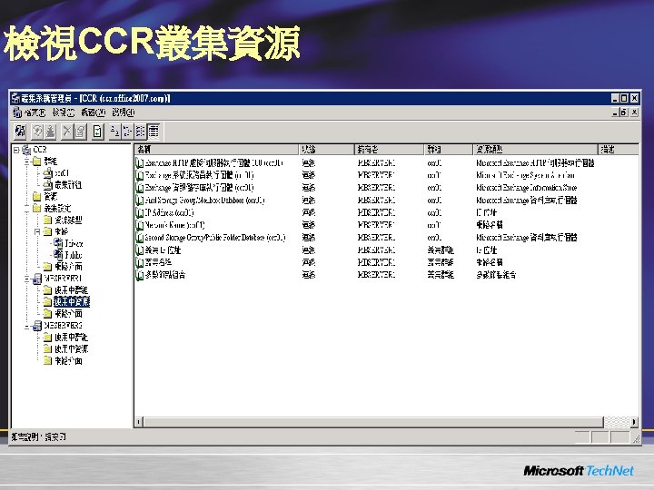The height and width of the screenshot is (490, 654).
Task: Collapse the MBSERVER2 node in the tree
Action: pos(26,326)
